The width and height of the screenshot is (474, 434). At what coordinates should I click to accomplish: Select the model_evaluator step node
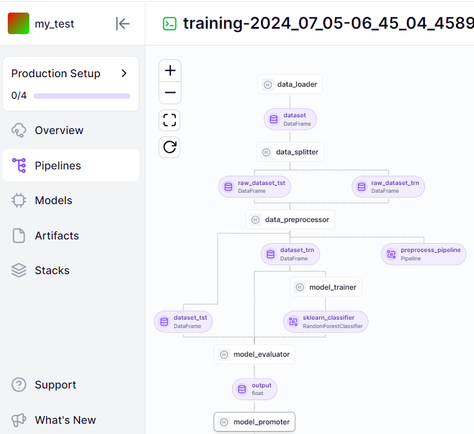click(x=254, y=354)
